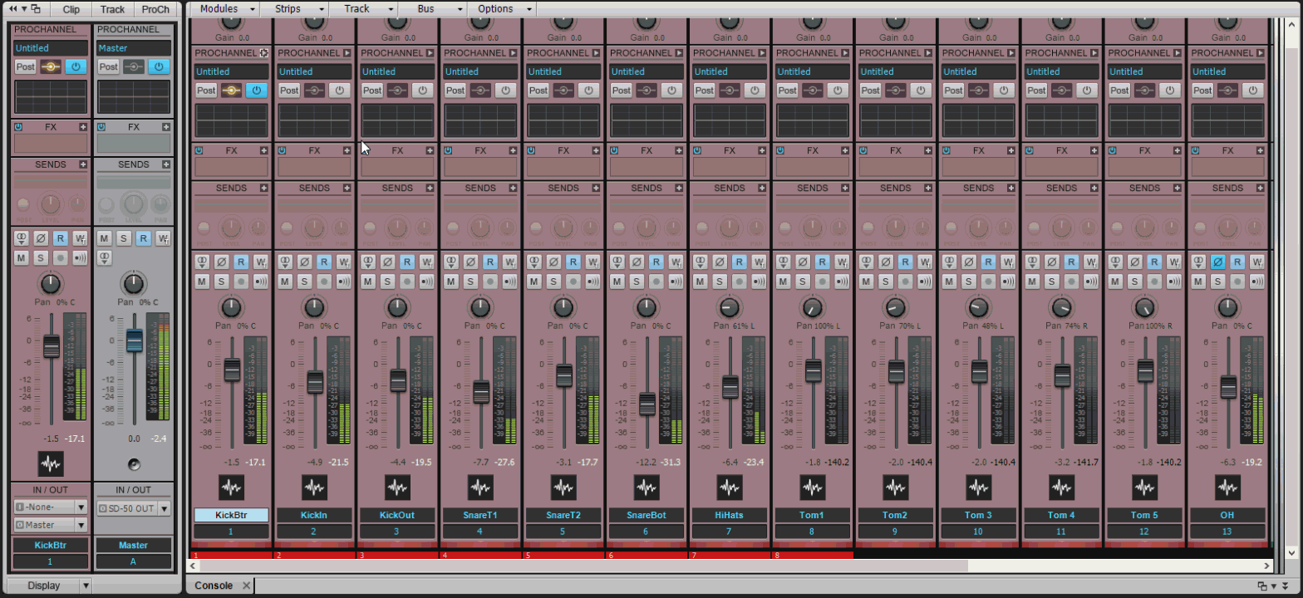This screenshot has height=598, width=1303.
Task: Toggle Post on the Master ProChannel
Action: (x=109, y=66)
